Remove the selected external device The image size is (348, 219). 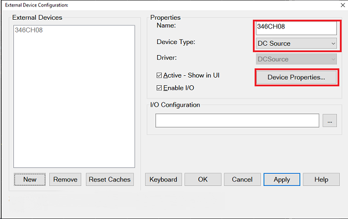[x=65, y=180]
